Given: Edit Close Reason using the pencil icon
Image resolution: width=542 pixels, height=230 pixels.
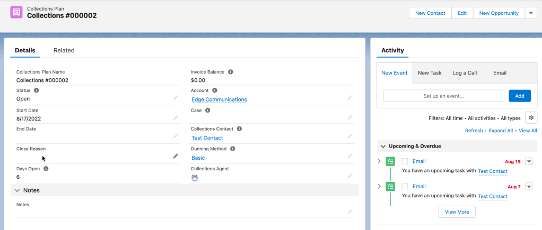Looking at the screenshot, I should tap(176, 156).
